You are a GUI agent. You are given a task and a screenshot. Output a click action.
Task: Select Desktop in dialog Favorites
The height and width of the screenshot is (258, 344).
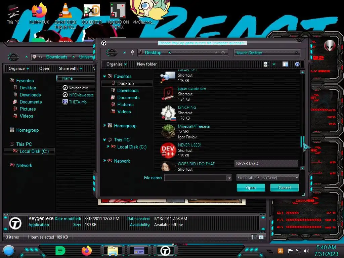[x=126, y=83]
